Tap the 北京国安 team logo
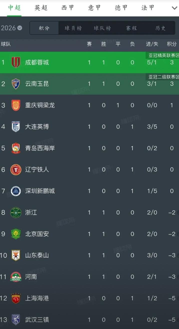179x329 pixels. [x=16, y=234]
